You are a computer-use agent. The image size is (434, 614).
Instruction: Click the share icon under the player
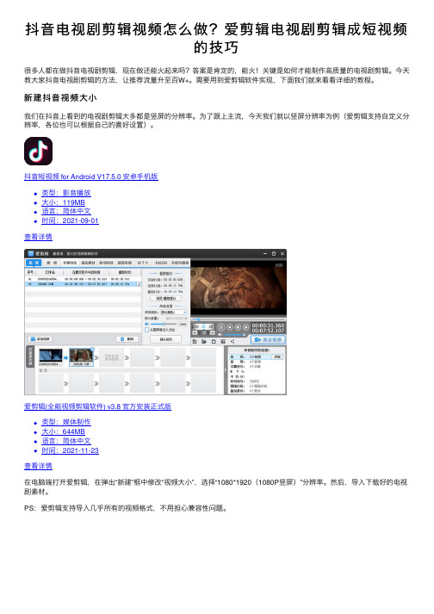[x=232, y=342]
